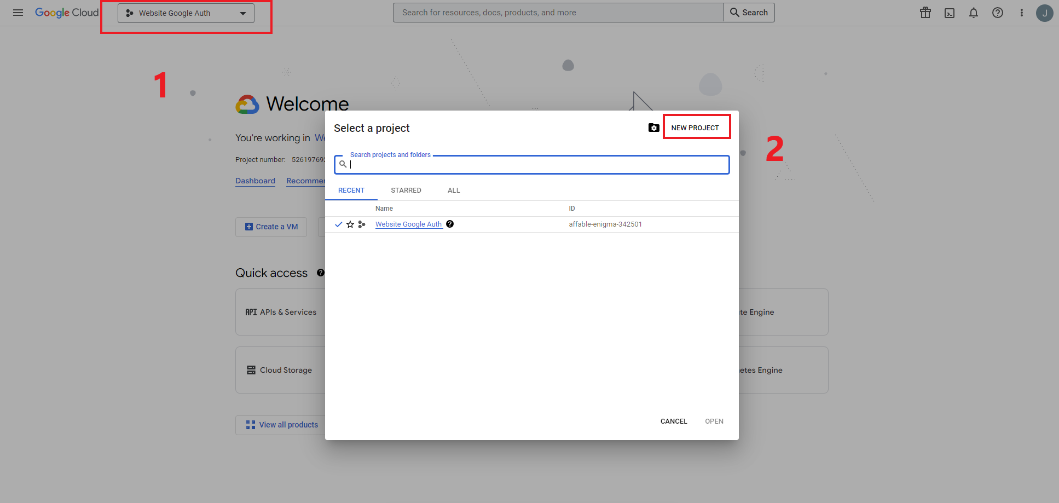Open the J account avatar
This screenshot has width=1059, height=503.
1044,13
